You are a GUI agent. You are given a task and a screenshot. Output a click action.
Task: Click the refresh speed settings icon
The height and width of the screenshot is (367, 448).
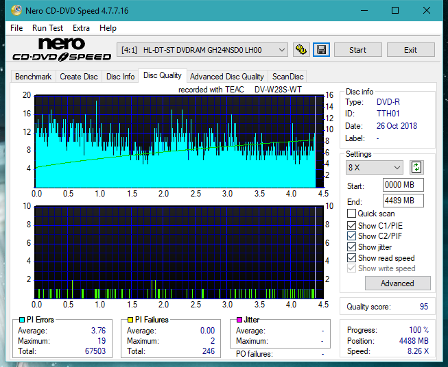pos(416,167)
